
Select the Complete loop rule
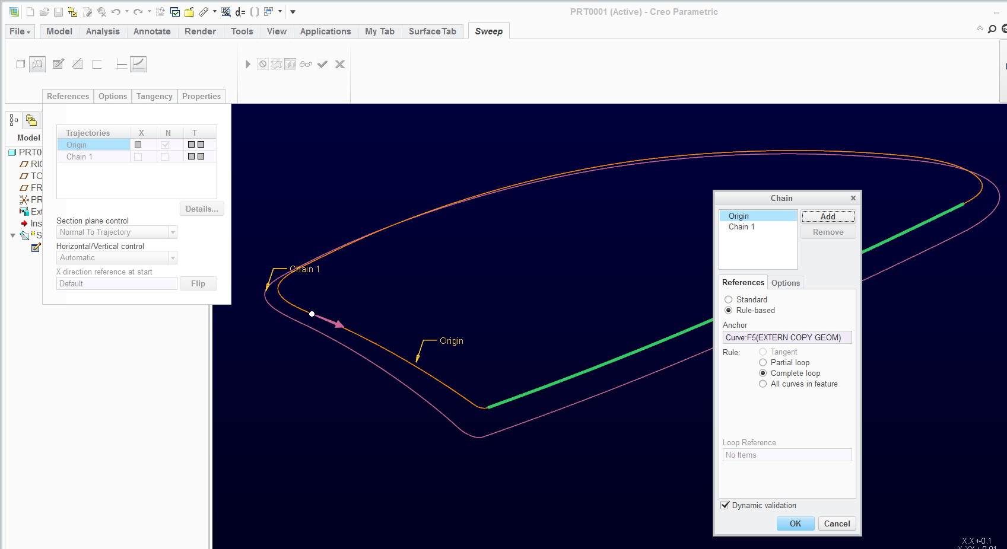pos(763,373)
